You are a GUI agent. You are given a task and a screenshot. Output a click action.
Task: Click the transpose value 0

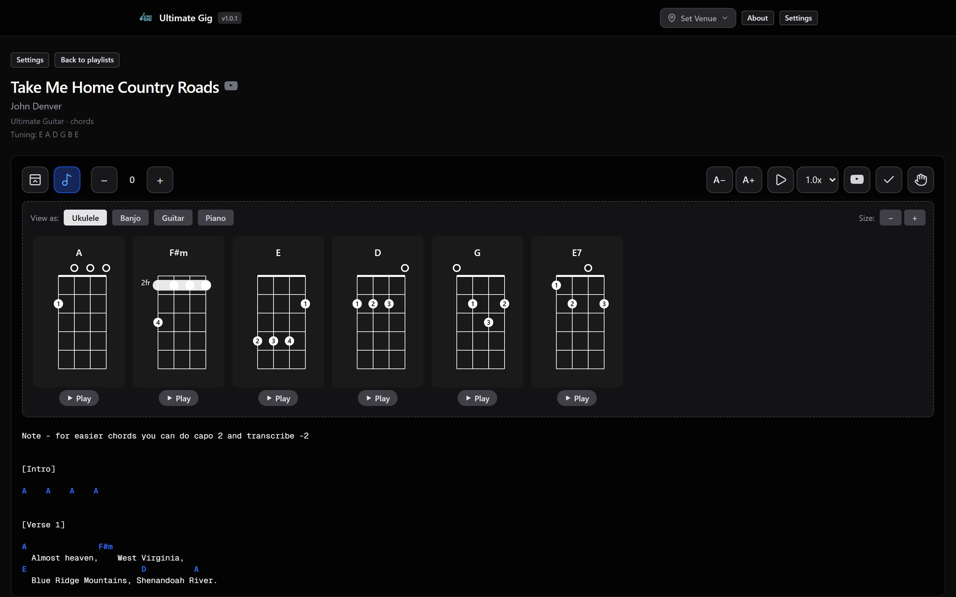coord(132,180)
